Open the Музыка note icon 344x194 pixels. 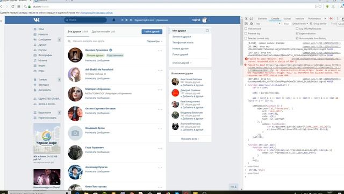[35, 60]
